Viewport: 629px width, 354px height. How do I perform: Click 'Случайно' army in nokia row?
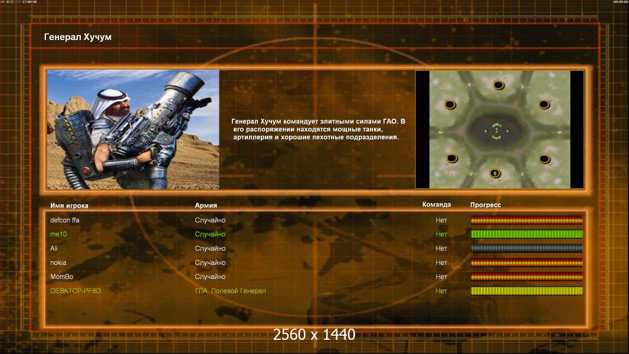(210, 263)
